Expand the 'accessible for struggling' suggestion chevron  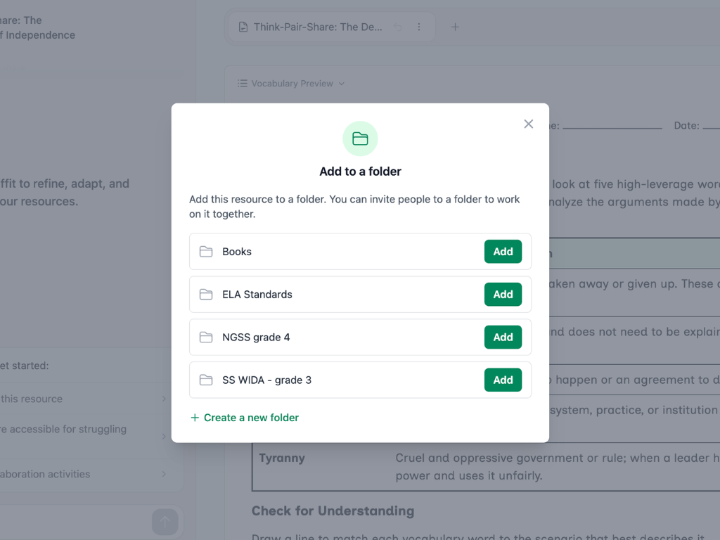[164, 436]
